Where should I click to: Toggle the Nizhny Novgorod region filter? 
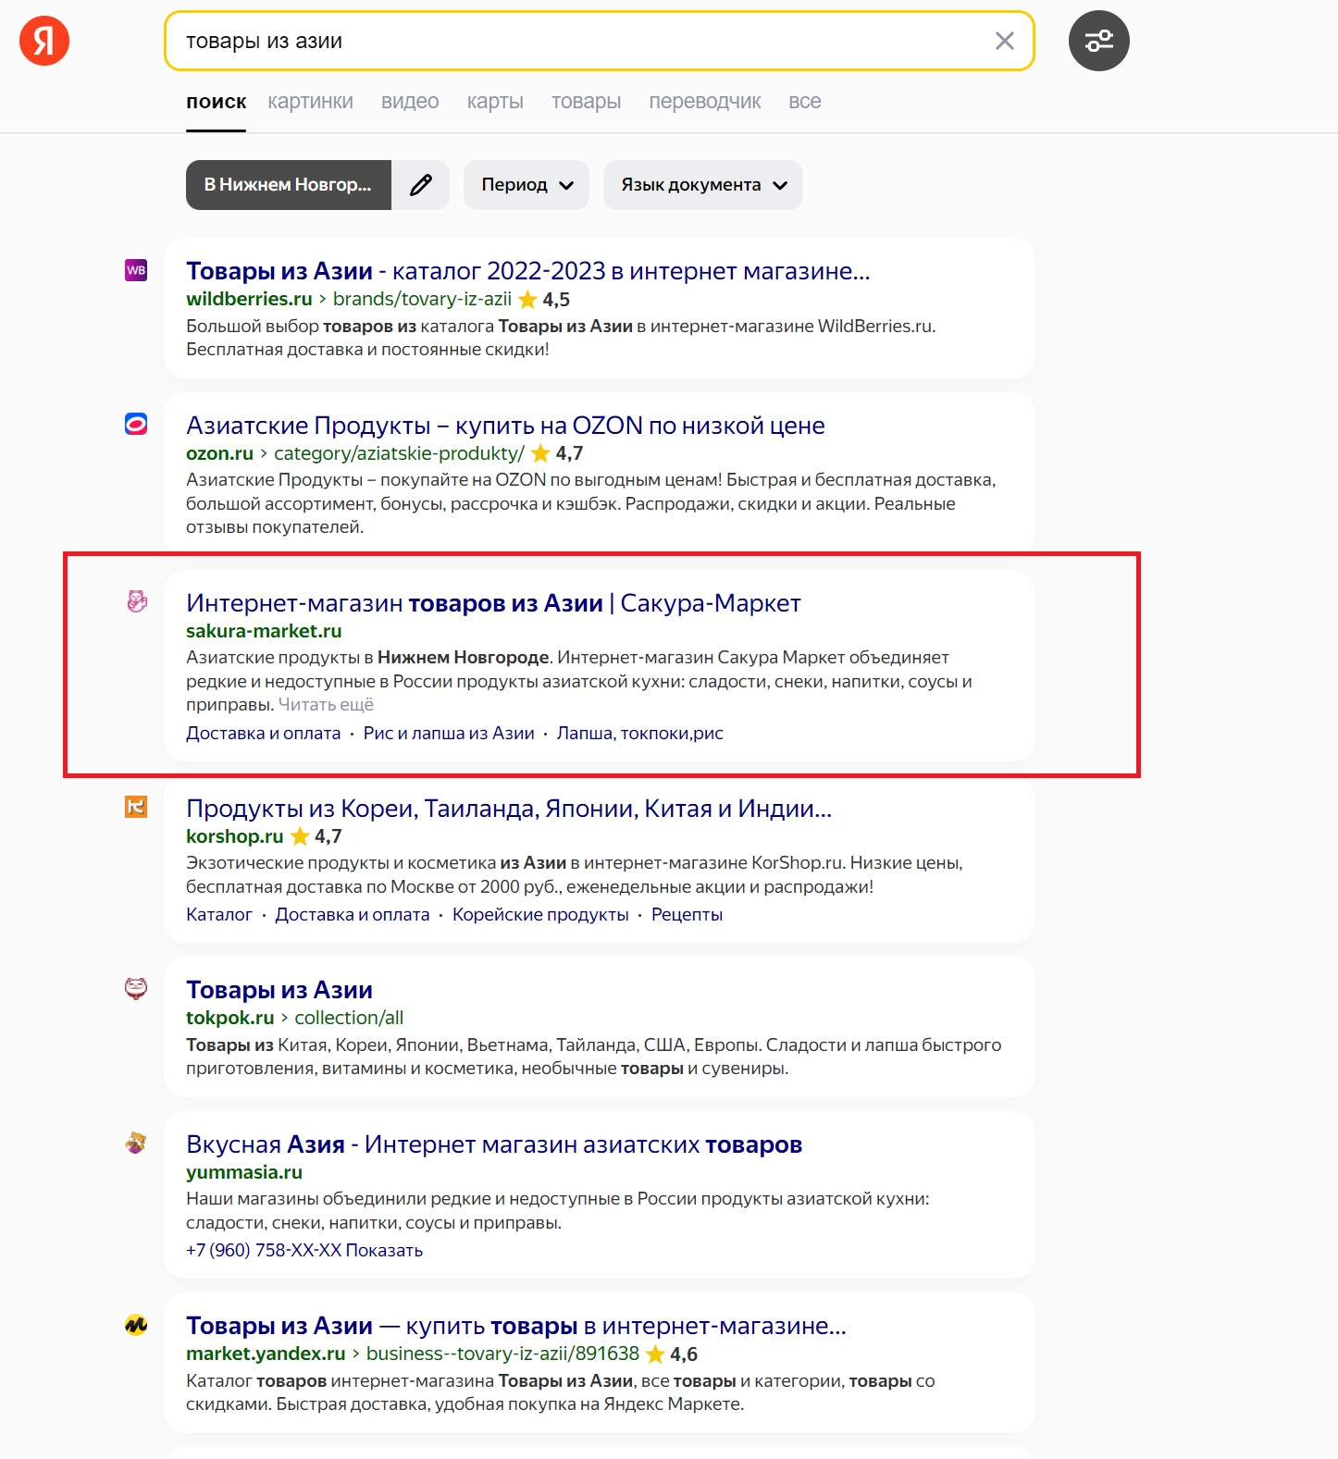(x=288, y=185)
